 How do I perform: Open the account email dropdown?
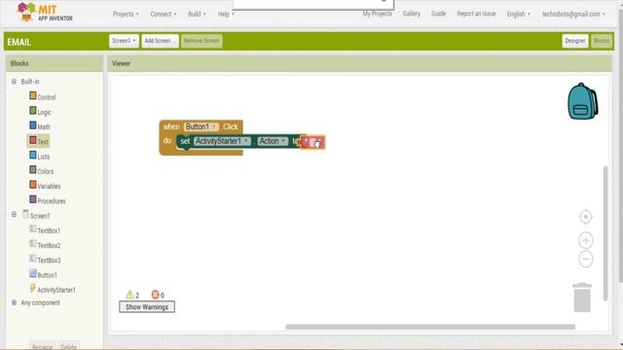[573, 14]
